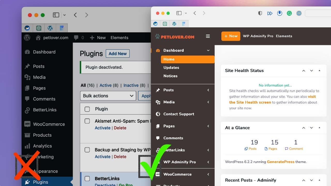Expand the Media submenu chevron
Viewport: 331px width, 186px height.
[x=208, y=102]
